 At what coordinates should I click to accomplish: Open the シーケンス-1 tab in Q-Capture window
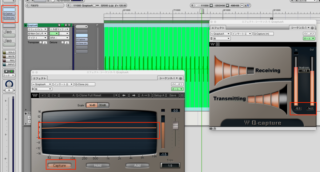300,27
